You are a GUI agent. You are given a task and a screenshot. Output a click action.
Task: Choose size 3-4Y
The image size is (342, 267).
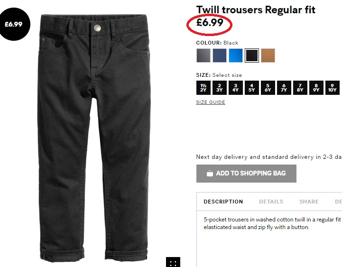pos(236,88)
